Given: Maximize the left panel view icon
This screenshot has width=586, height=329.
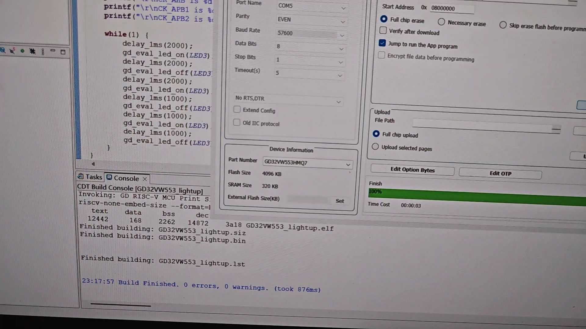Looking at the screenshot, I should [x=63, y=52].
